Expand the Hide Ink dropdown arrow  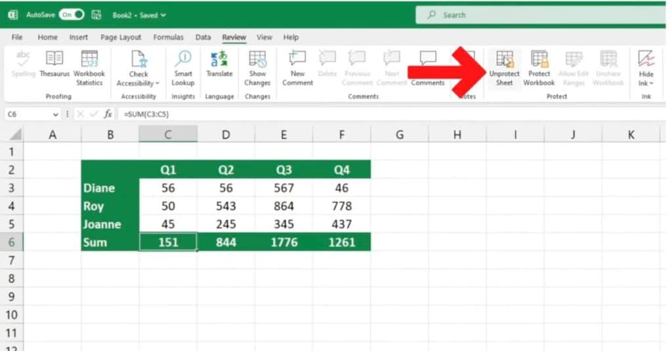point(652,84)
